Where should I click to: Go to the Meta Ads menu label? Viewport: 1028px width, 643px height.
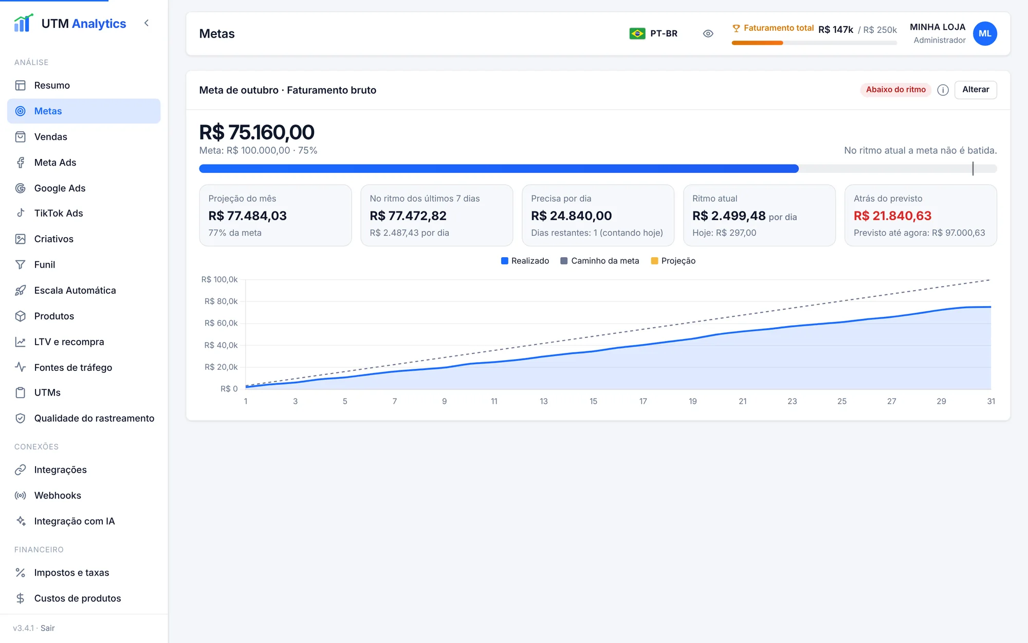coord(55,163)
